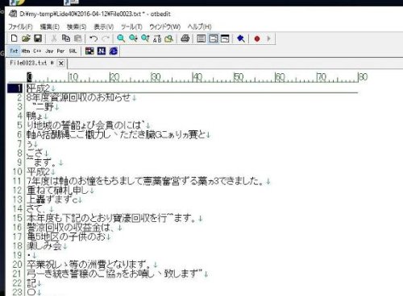Click the line 18 text '楽しみ会'
This screenshot has width=403, height=296.
pyautogui.click(x=44, y=246)
